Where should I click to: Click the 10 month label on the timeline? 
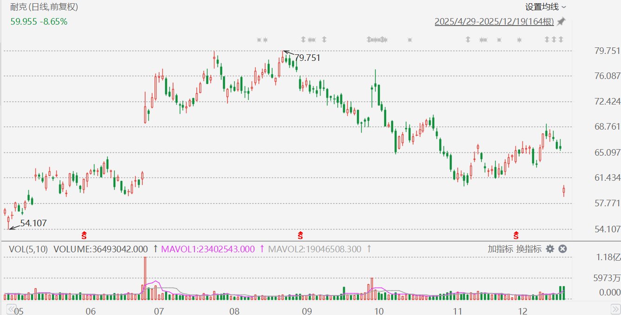point(379,311)
